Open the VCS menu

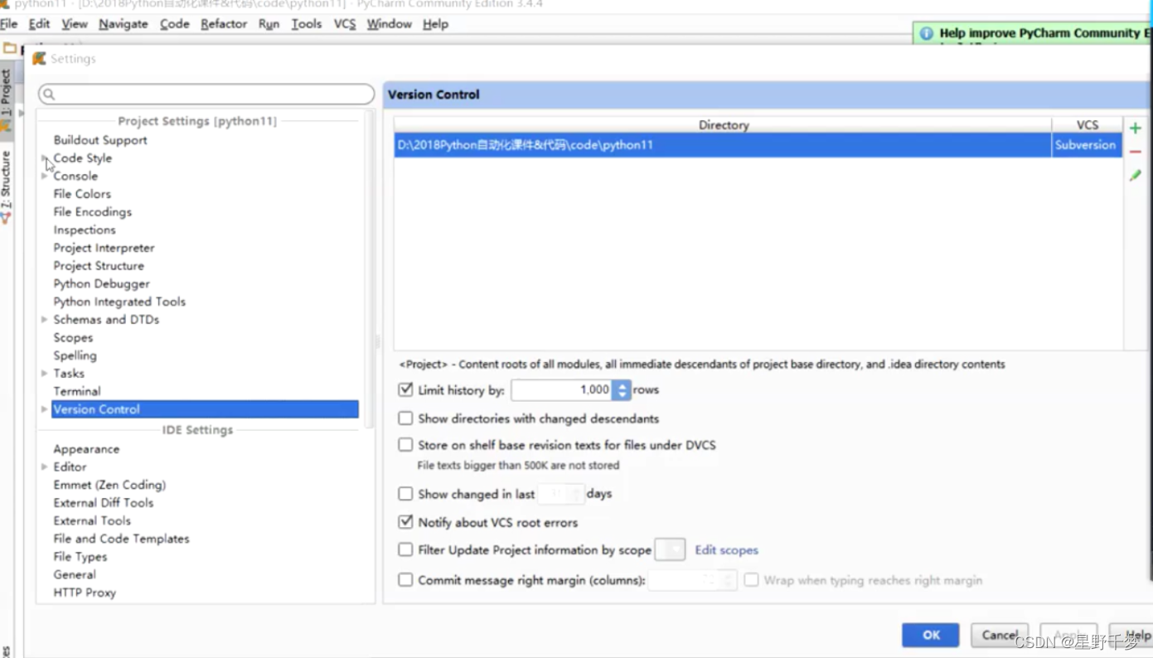[345, 24]
